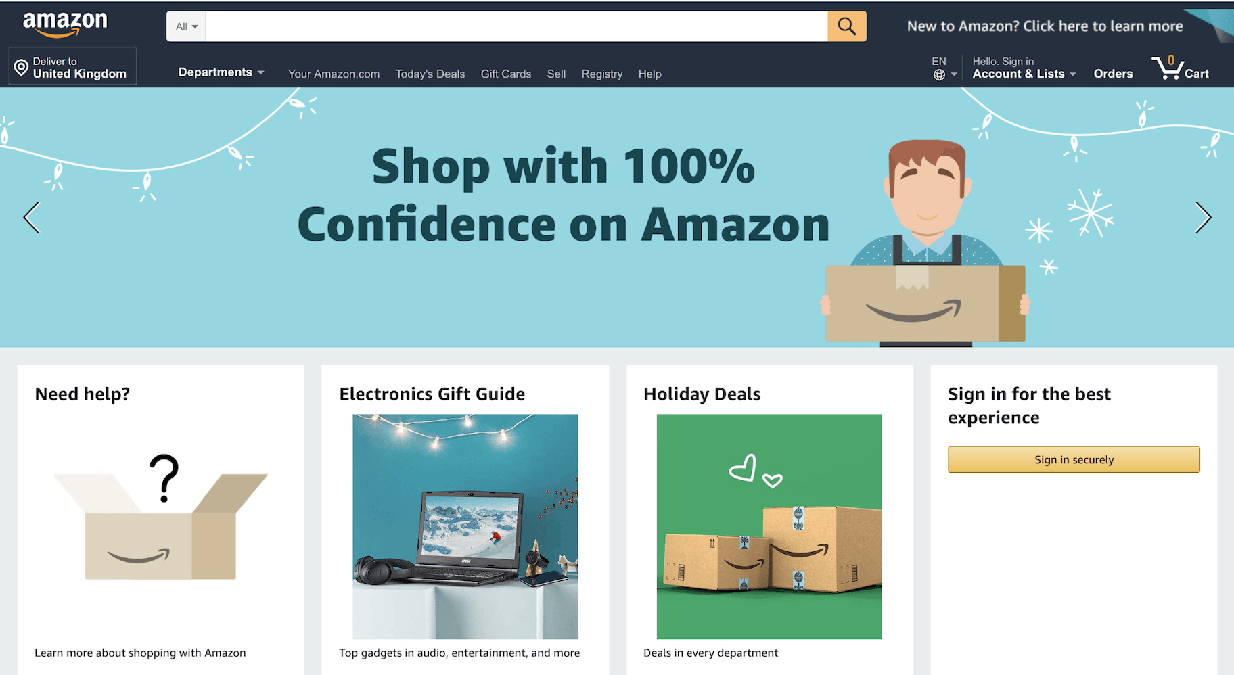
Task: Expand the Account & Lists dropdown
Action: pos(1024,68)
